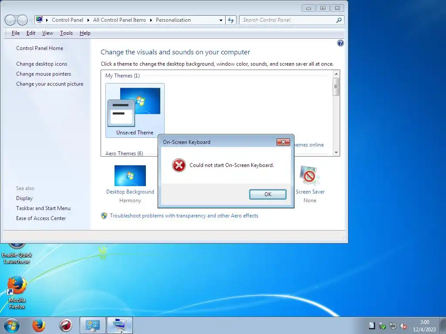The width and height of the screenshot is (446, 334).
Task: Click the Personalization breadcrumb
Action: pos(173,20)
